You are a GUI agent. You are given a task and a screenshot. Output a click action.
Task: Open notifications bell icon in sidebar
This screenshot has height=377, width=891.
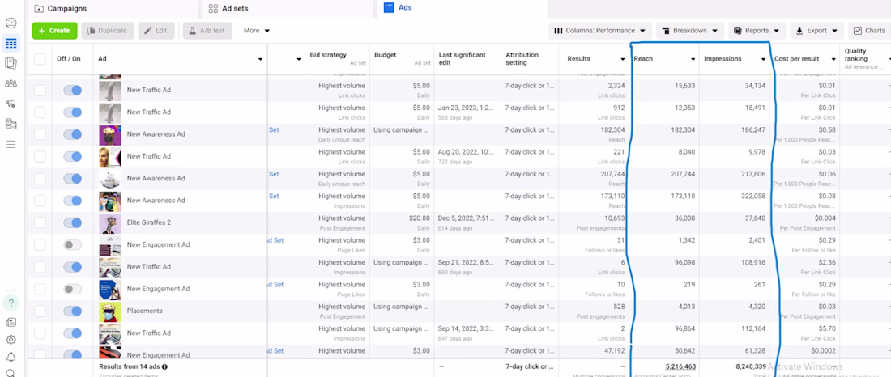click(x=11, y=358)
